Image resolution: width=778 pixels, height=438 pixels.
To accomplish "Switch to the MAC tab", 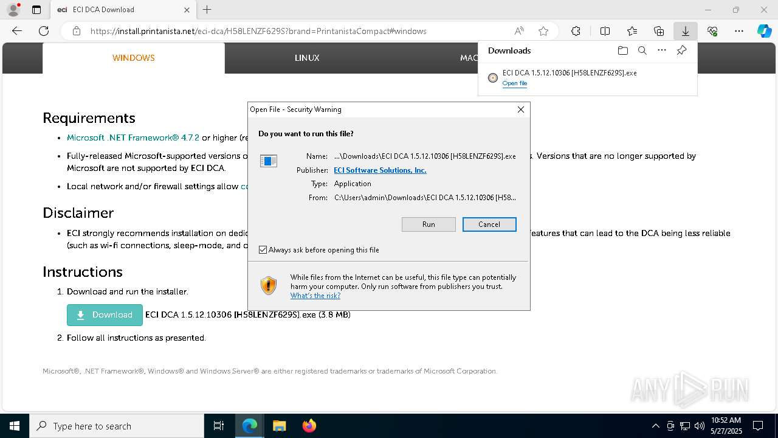I will click(x=469, y=58).
